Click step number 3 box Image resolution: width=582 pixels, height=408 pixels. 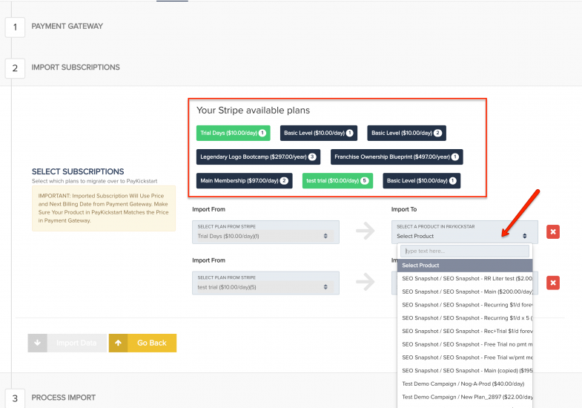15,398
